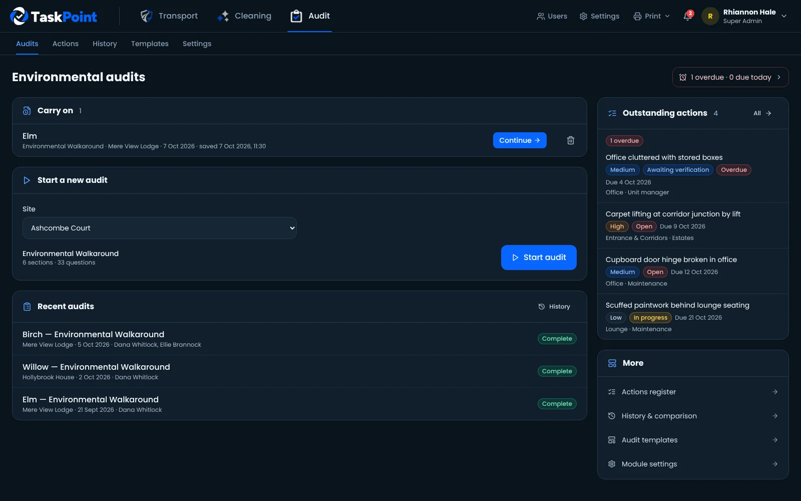The image size is (801, 501).
Task: Select the Audits sub-tab
Action: pyautogui.click(x=27, y=44)
